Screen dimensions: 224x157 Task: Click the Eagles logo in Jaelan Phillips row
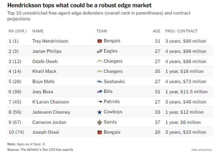click(x=99, y=51)
